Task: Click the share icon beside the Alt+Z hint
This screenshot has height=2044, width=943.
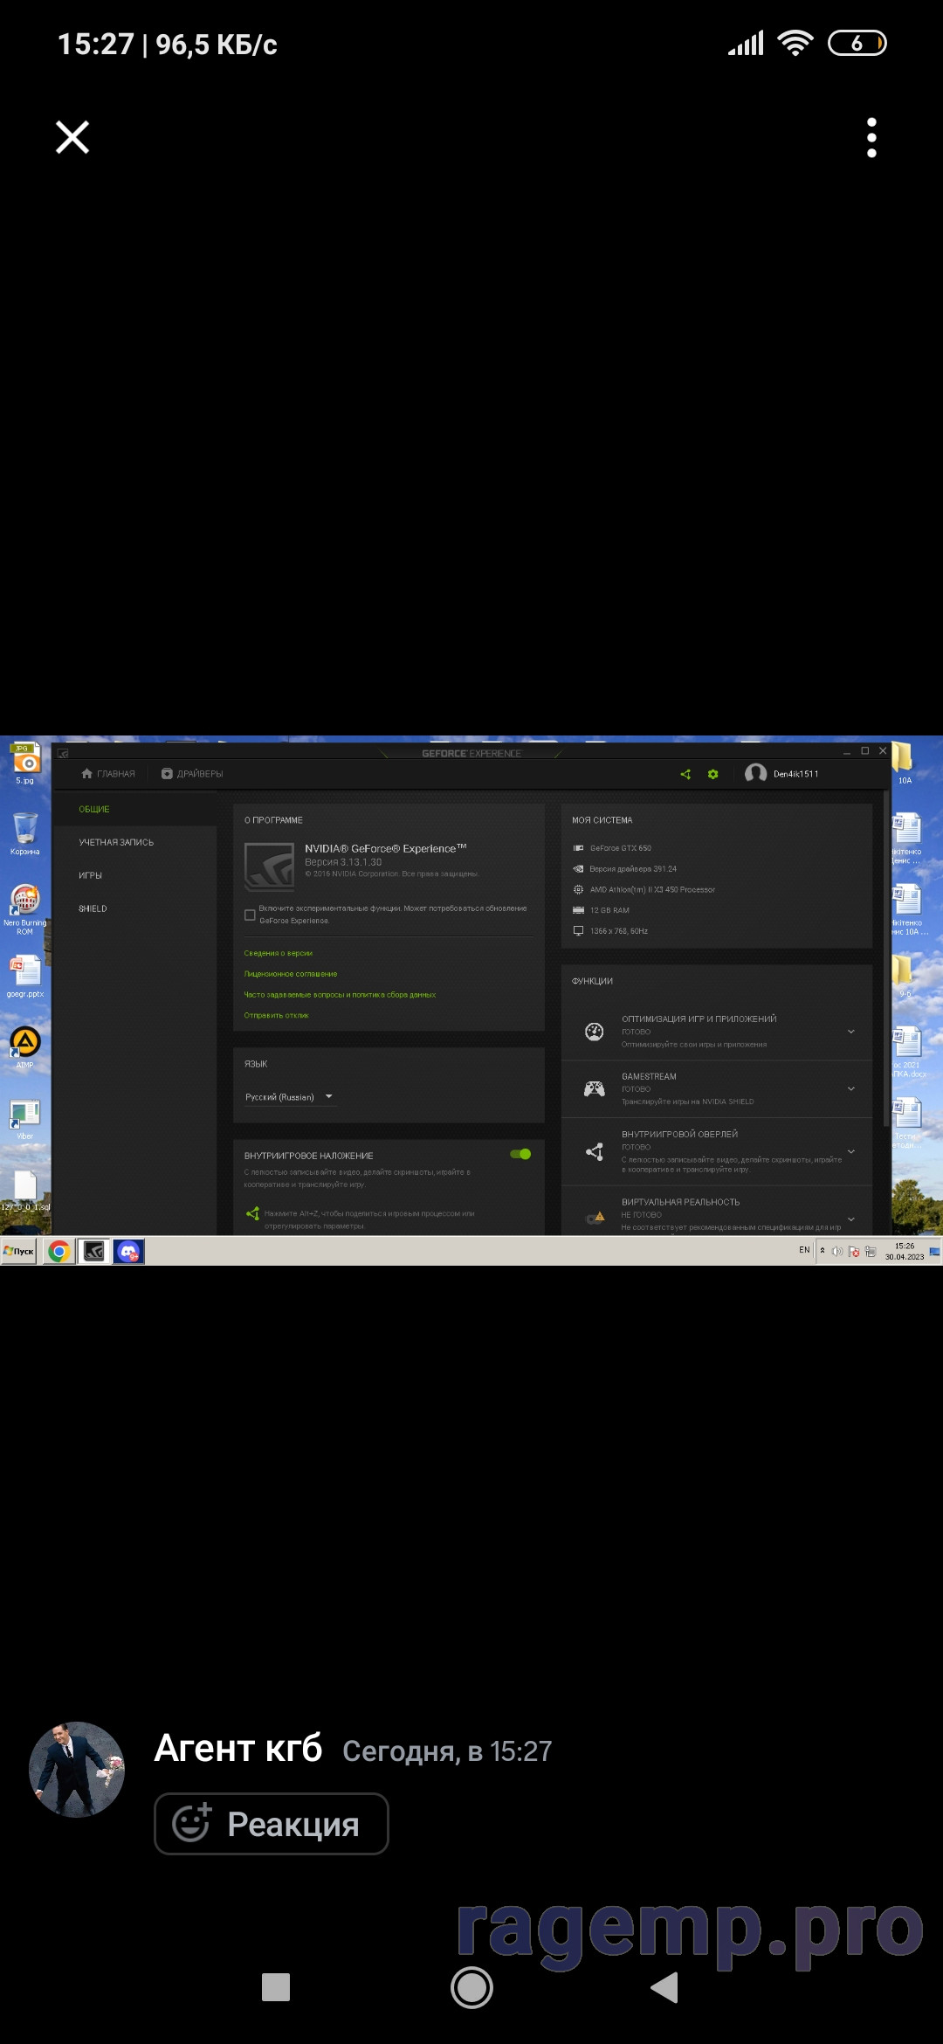Action: click(x=252, y=1214)
